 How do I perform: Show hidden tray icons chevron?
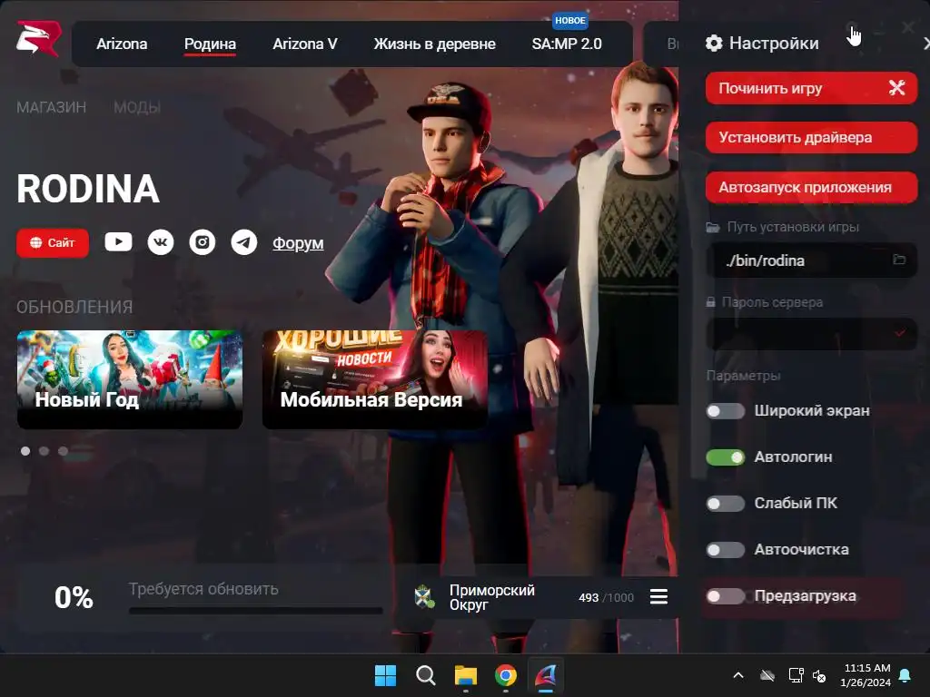[x=738, y=675]
